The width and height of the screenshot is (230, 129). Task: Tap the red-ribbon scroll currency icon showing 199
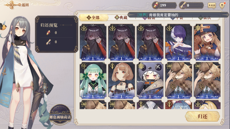(x=156, y=6)
